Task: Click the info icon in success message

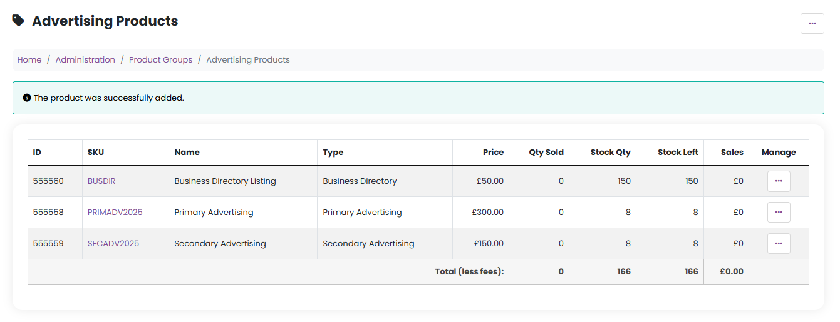Action: point(27,98)
